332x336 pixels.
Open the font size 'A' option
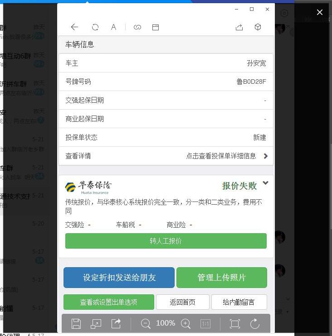113,27
